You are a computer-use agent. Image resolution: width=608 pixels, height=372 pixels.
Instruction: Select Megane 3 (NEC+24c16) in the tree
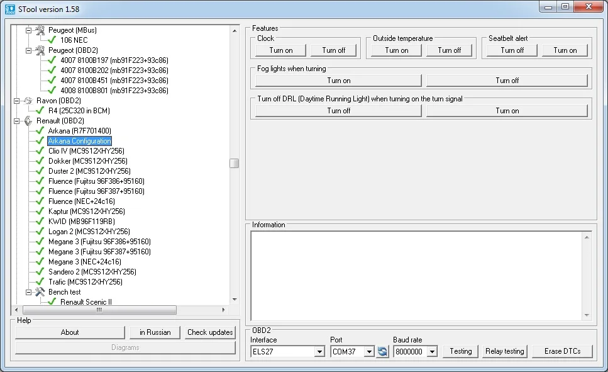[x=84, y=262]
